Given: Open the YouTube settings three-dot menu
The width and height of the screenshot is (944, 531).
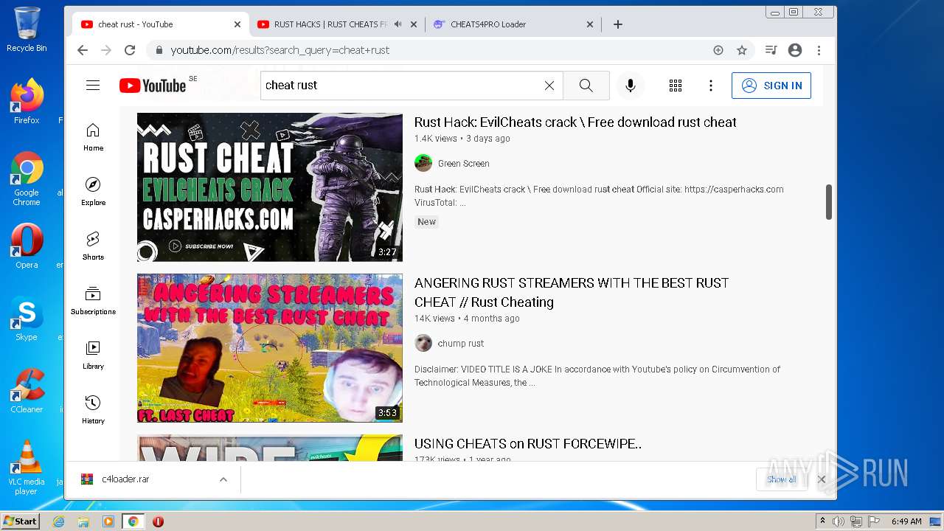Looking at the screenshot, I should [x=711, y=86].
